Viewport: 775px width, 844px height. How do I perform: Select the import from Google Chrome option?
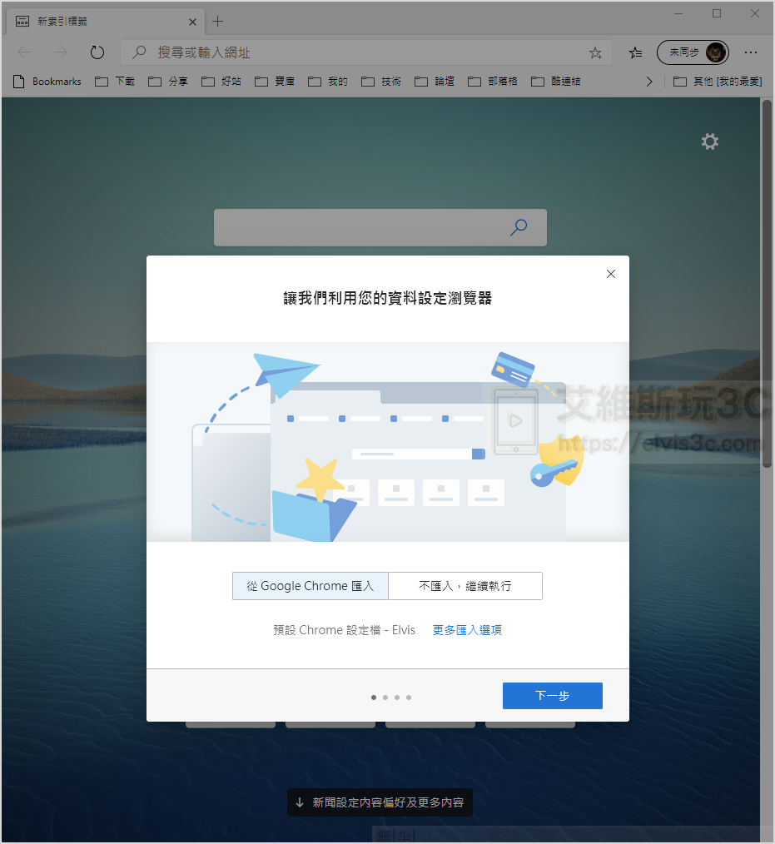click(310, 586)
